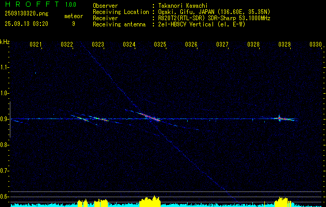
Task: Click the vertical gray bar beside 0.9 kHz
Action: (x=10, y=120)
